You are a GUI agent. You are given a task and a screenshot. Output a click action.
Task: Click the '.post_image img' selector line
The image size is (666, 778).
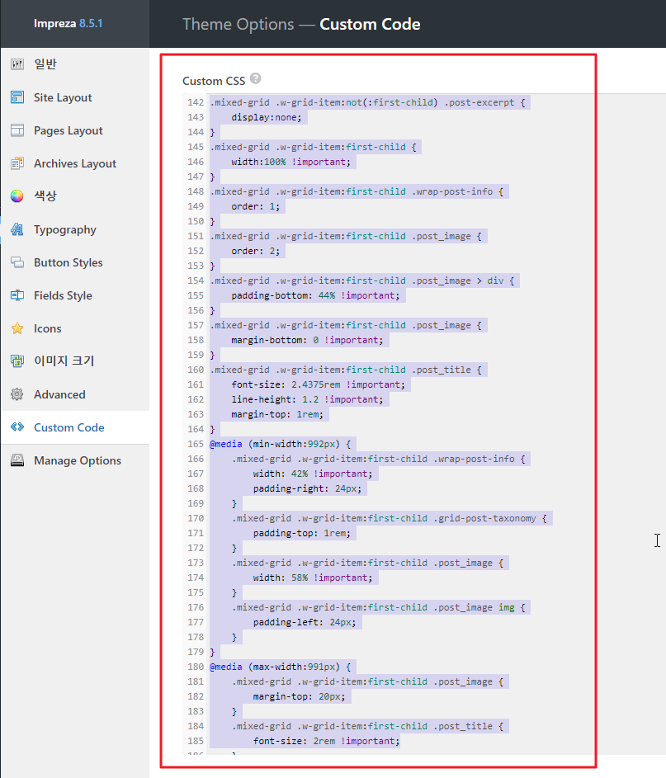(x=378, y=607)
